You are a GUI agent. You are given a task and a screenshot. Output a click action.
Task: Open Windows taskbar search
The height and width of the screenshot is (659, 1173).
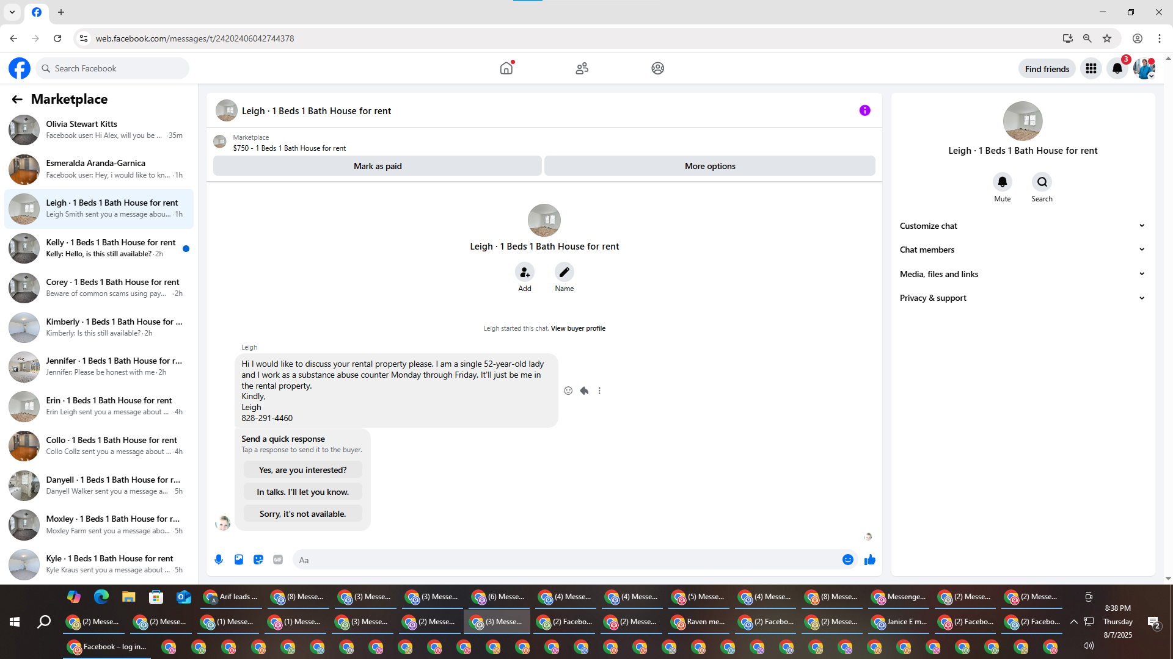(x=44, y=622)
